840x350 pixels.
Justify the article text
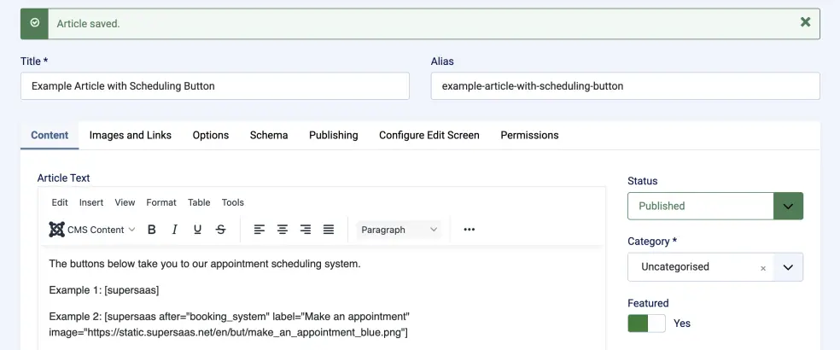pyautogui.click(x=329, y=230)
